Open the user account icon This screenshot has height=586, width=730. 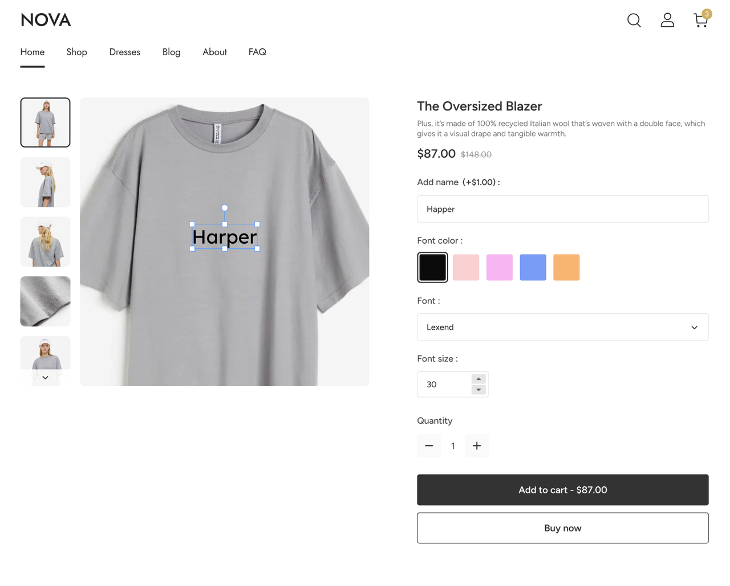point(667,21)
